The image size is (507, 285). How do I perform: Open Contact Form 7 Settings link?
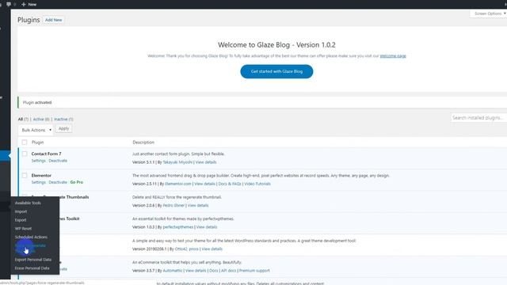(39, 161)
